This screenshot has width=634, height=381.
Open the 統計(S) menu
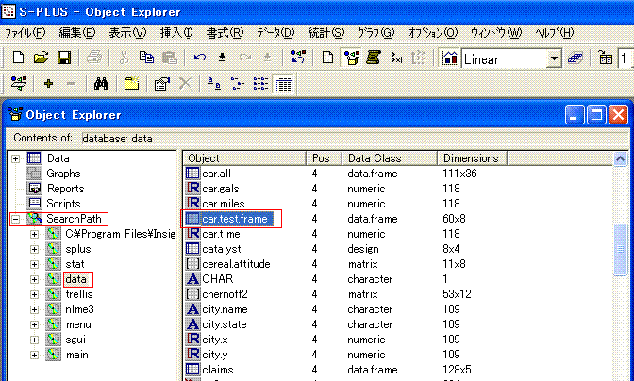(x=325, y=33)
